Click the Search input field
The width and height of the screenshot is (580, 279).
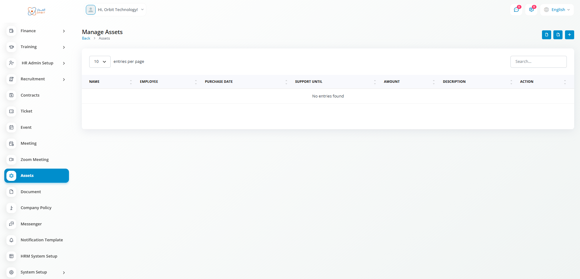click(538, 62)
